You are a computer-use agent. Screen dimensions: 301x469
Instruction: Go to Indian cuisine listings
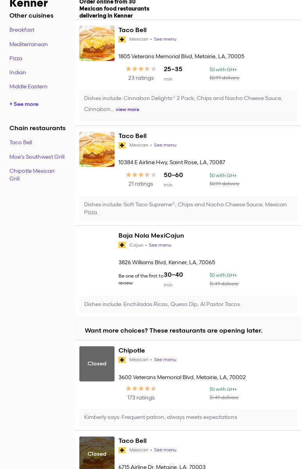pos(18,72)
